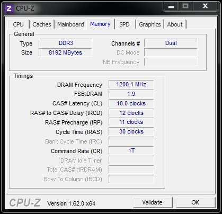Switch to the Graphics tab
Screen dimensions: 222x214
150,24
